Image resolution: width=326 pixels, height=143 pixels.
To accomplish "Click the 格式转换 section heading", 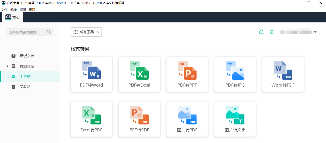I will pyautogui.click(x=80, y=49).
